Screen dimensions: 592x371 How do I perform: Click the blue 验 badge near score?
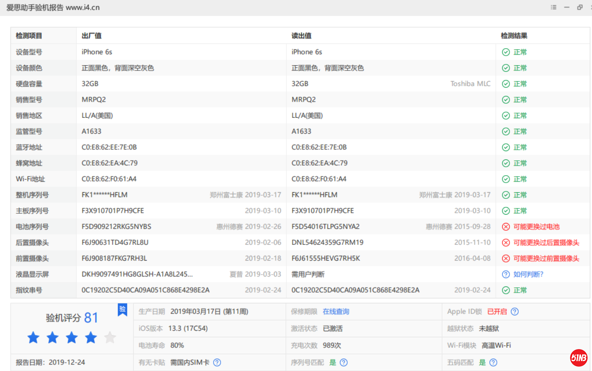122,310
